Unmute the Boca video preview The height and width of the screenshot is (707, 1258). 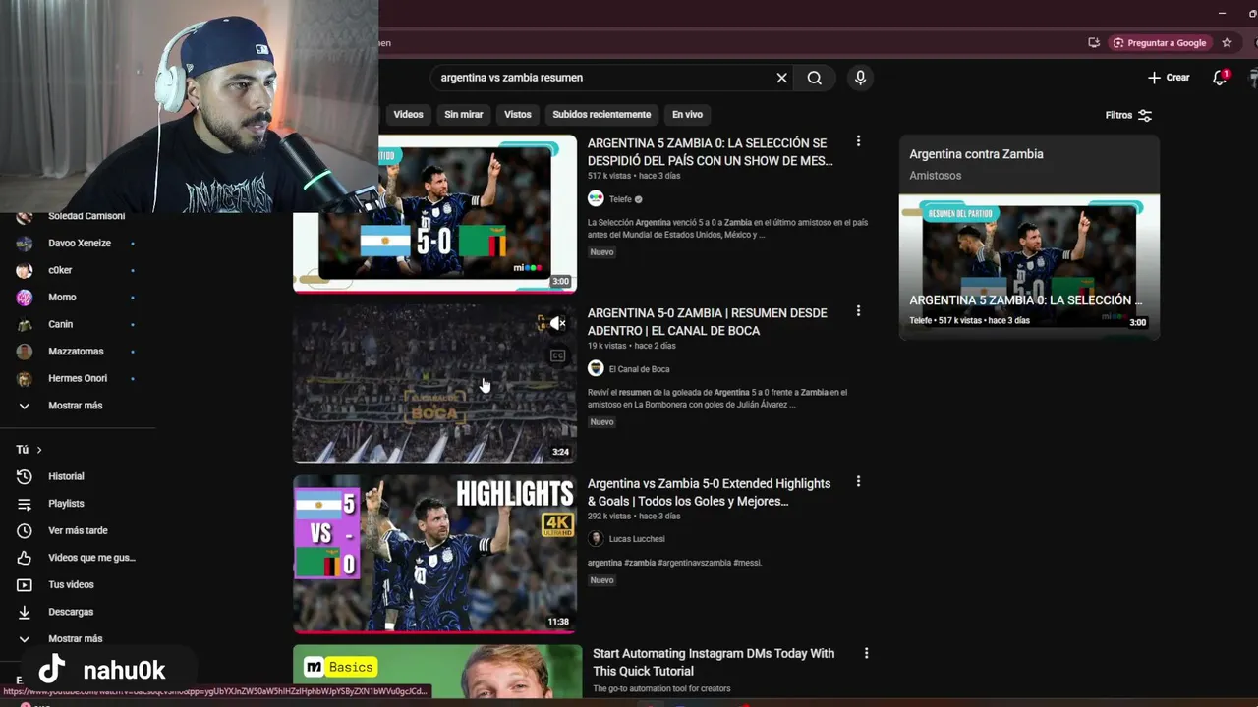pyautogui.click(x=557, y=323)
